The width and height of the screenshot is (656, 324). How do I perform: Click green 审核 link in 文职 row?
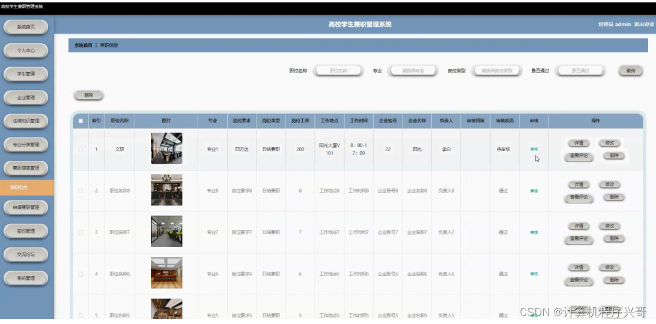coord(534,149)
